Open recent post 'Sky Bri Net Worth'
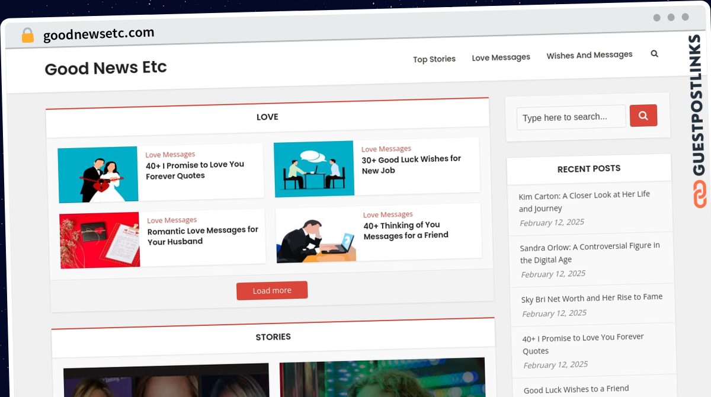711x397 pixels. (x=592, y=298)
